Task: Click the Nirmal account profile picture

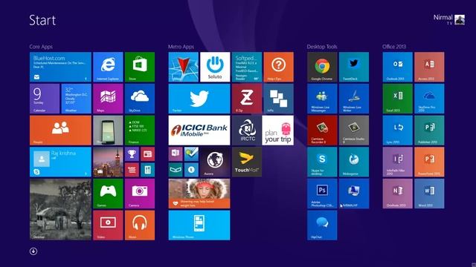Action: 460,20
